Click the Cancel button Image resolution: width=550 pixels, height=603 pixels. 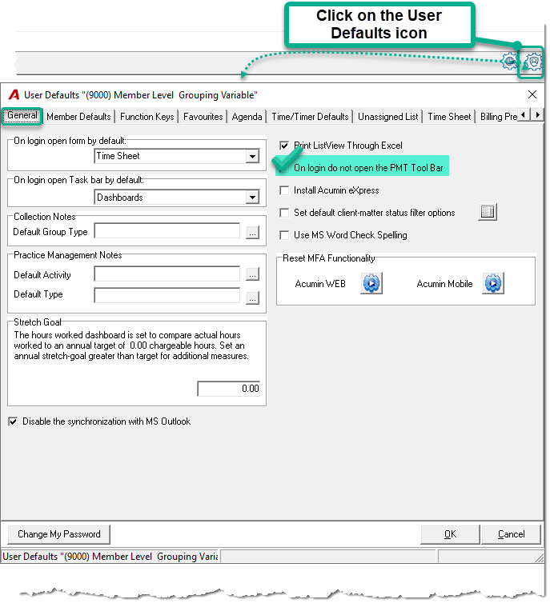pos(511,534)
